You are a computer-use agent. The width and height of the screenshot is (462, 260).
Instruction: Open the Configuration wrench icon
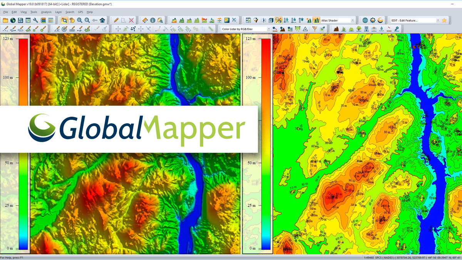pos(35,19)
